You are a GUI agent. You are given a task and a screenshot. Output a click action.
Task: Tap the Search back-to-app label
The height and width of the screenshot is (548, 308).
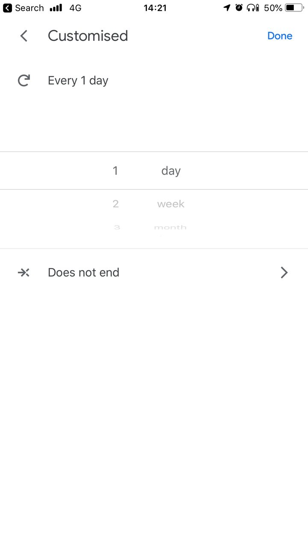pos(29,8)
